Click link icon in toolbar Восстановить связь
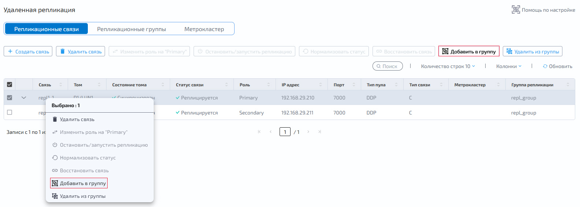Screen dimensions: 580x207 (379, 52)
